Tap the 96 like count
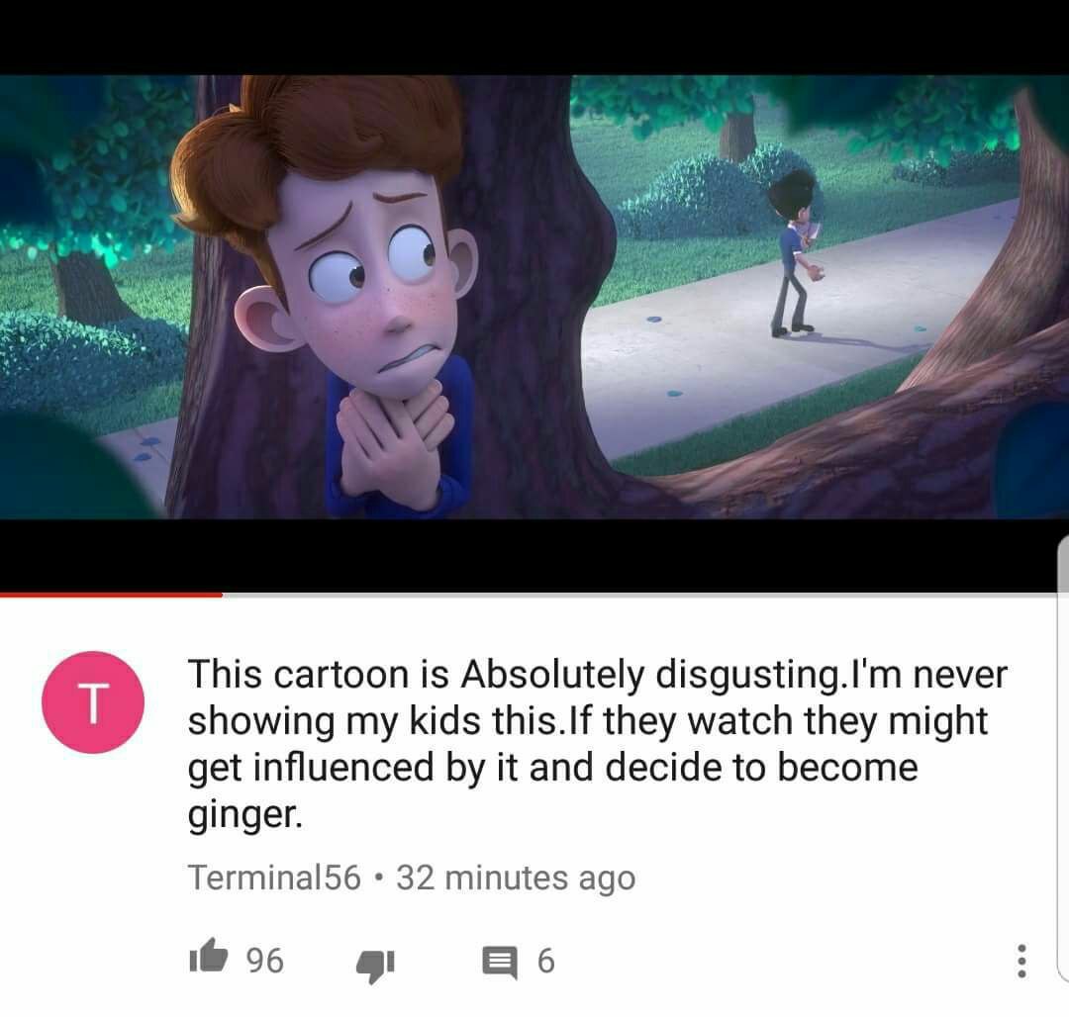Viewport: 1069px width, 1017px height. tap(264, 961)
